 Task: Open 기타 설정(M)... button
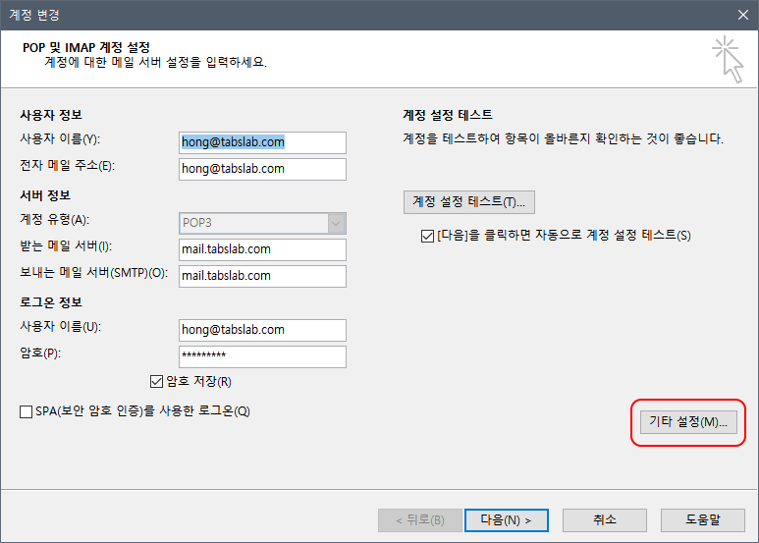point(688,422)
